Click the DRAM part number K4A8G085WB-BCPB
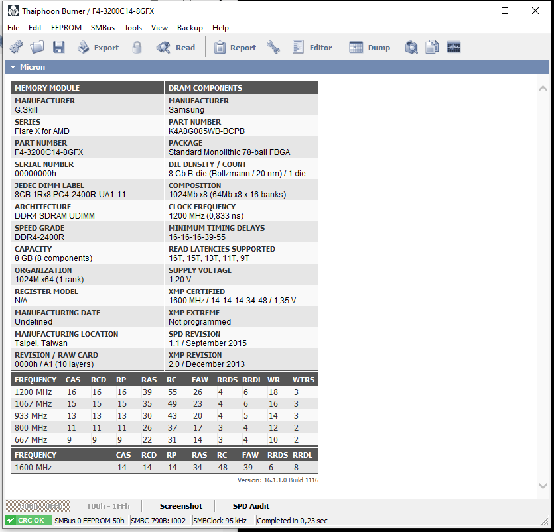Viewport: 554px width, 532px height. (x=207, y=131)
